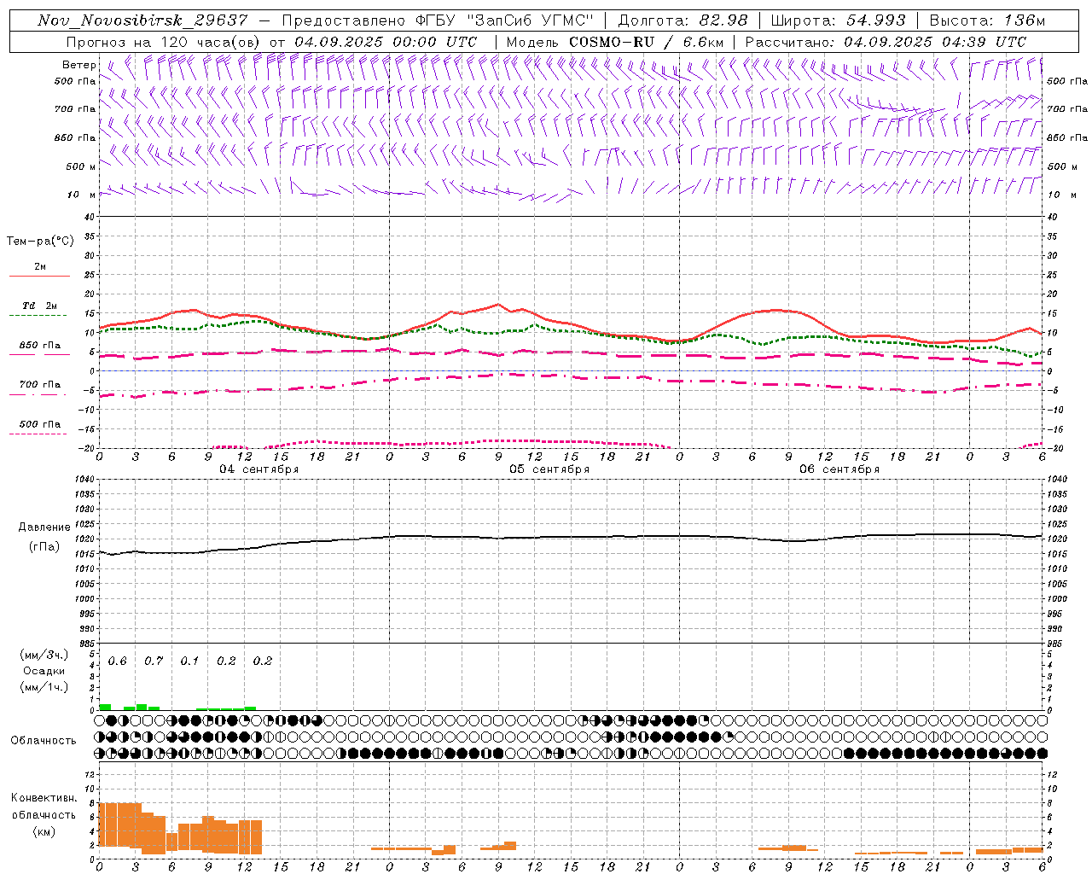The image size is (1092, 874).
Task: Click the 0.6 precipitation amount value
Action: pos(117,661)
